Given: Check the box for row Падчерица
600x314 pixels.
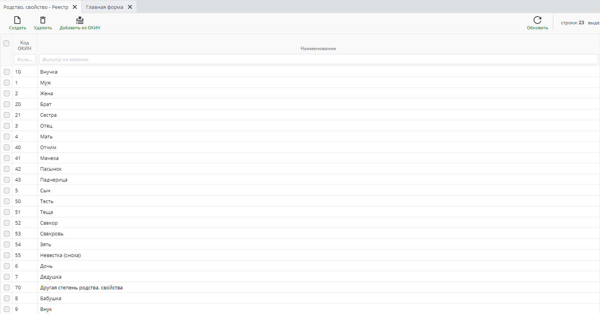Looking at the screenshot, I should [x=7, y=180].
